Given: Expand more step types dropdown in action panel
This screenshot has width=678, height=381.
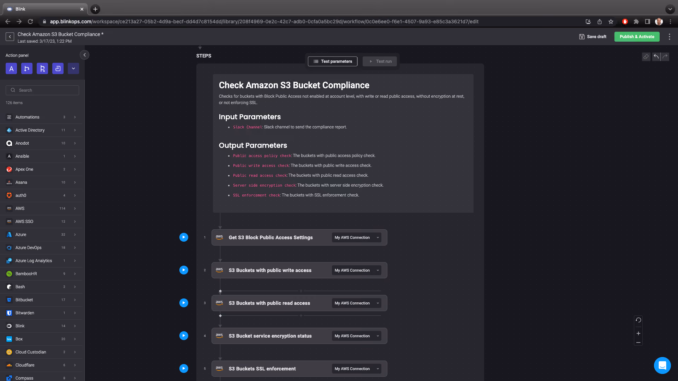Looking at the screenshot, I should 73,68.
